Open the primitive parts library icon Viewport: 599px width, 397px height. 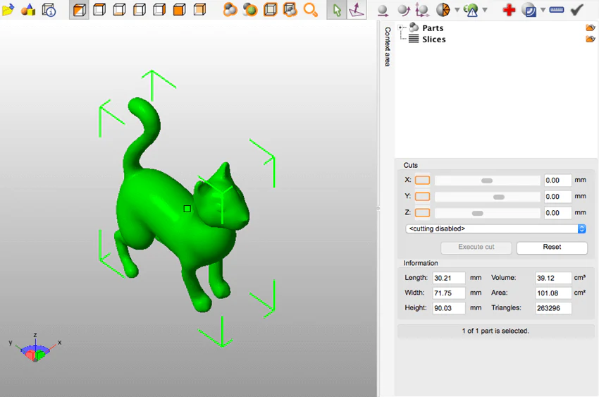pos(28,10)
